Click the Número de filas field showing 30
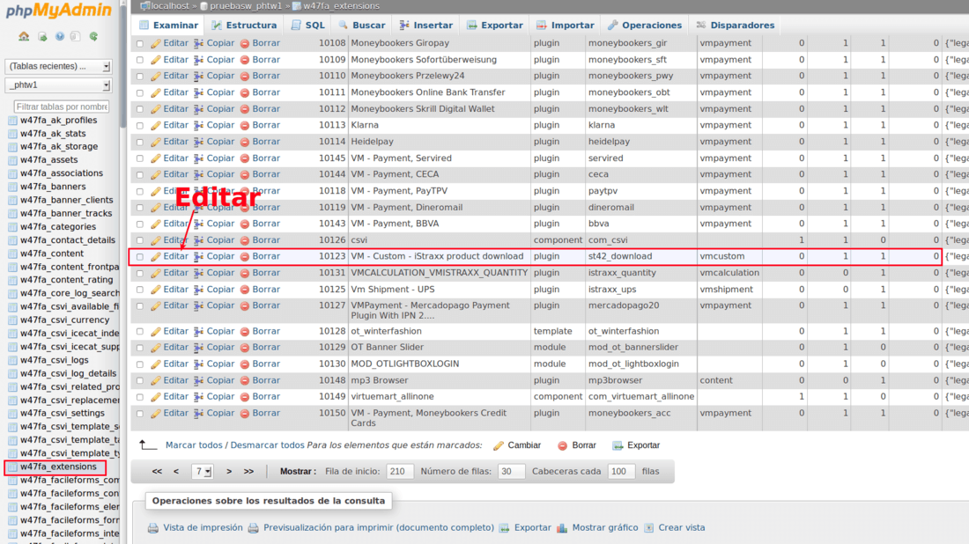The width and height of the screenshot is (969, 544). tap(511, 472)
